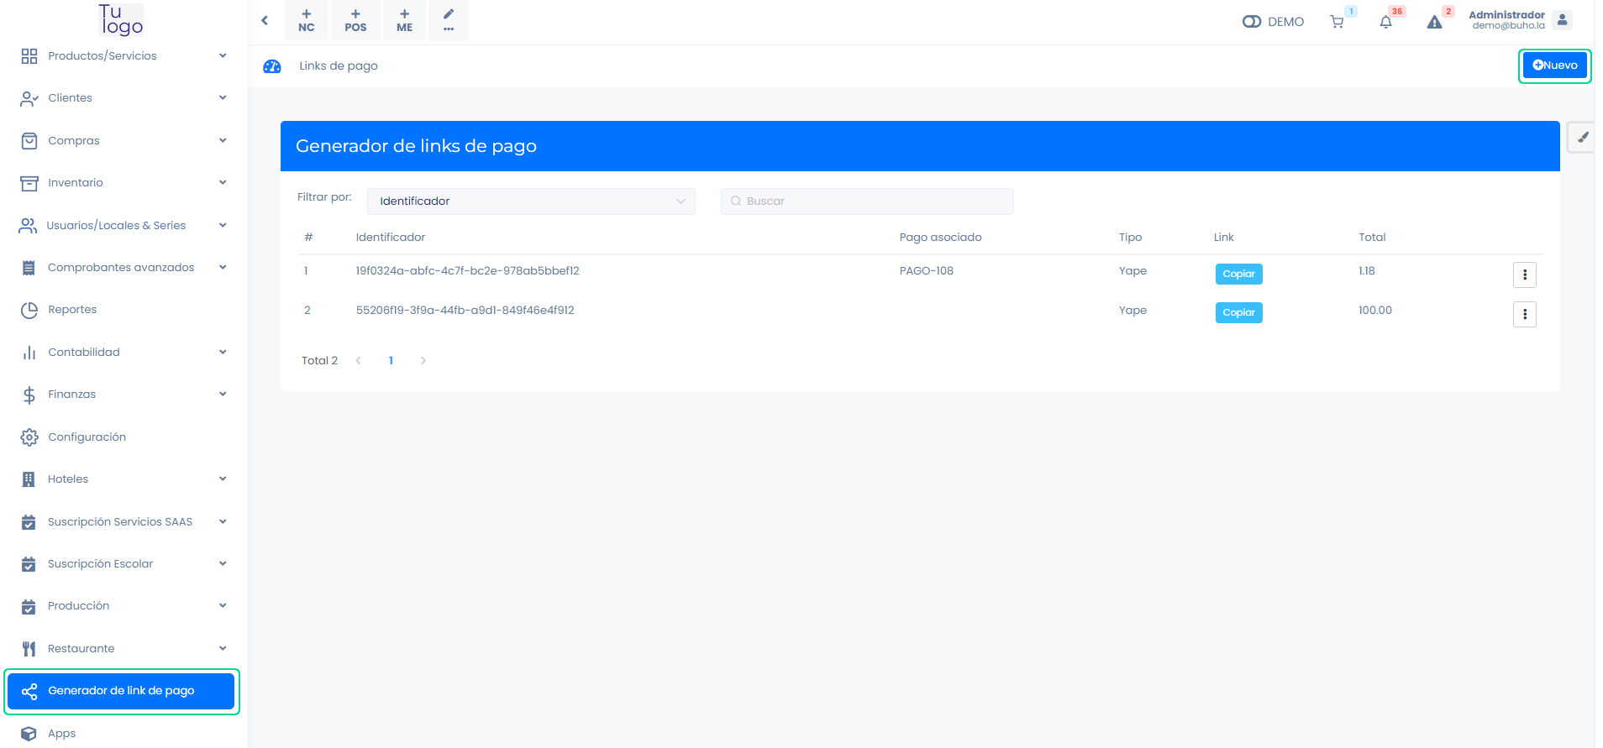This screenshot has height=748, width=1603.
Task: Click the dashboard gauge icon
Action: click(x=272, y=66)
